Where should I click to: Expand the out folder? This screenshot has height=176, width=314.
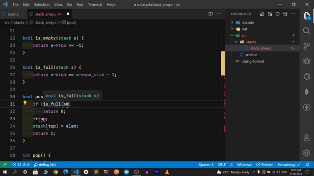pyautogui.click(x=232, y=29)
